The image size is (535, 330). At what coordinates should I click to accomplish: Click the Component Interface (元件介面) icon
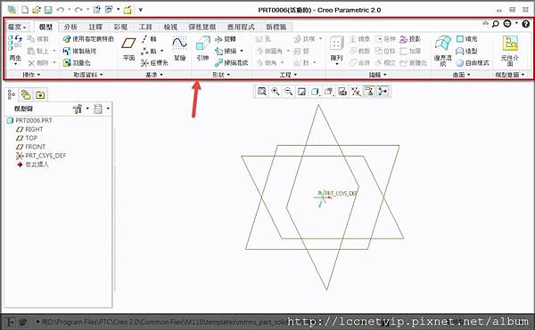pos(510,44)
